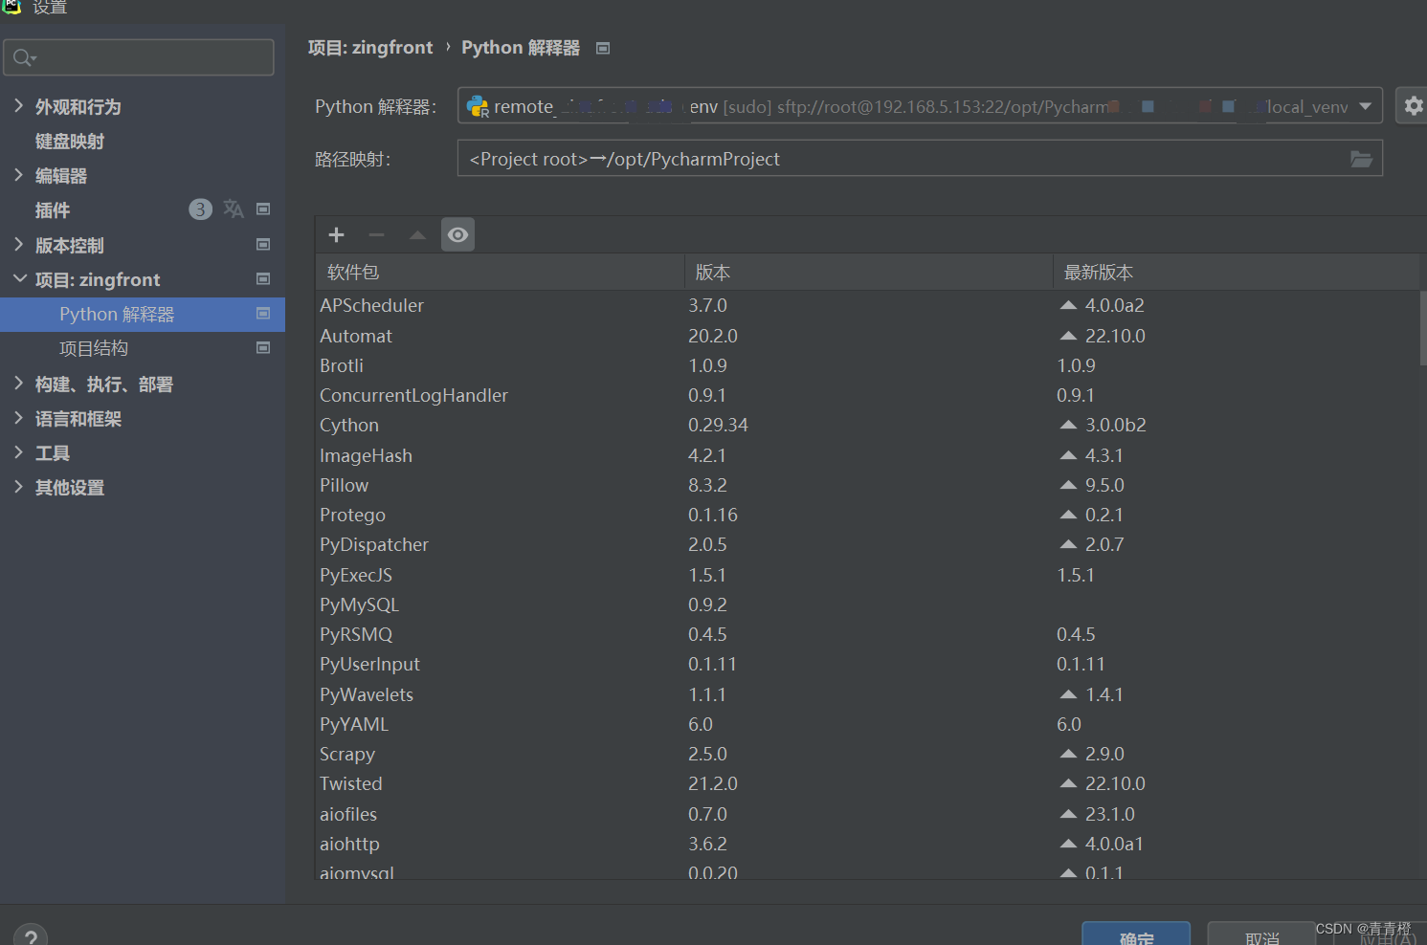This screenshot has width=1427, height=945.
Task: Collapse the 项目: zingfront section
Action: coord(20,279)
